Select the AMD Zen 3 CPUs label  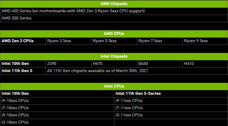[x=18, y=41]
